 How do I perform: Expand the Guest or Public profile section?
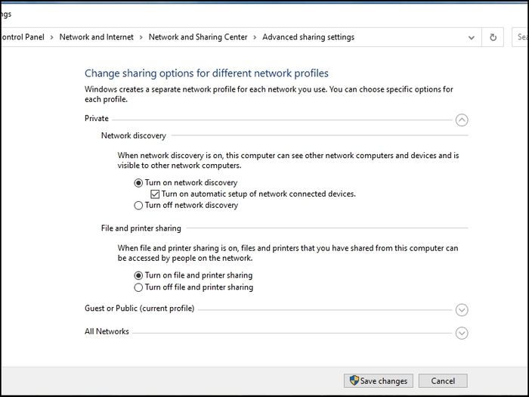point(462,309)
